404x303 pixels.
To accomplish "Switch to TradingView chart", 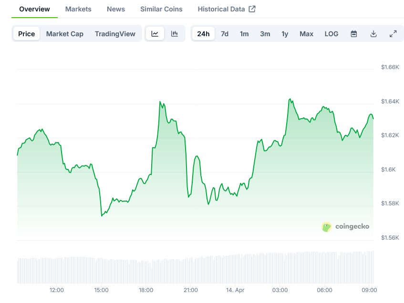I will click(x=115, y=34).
